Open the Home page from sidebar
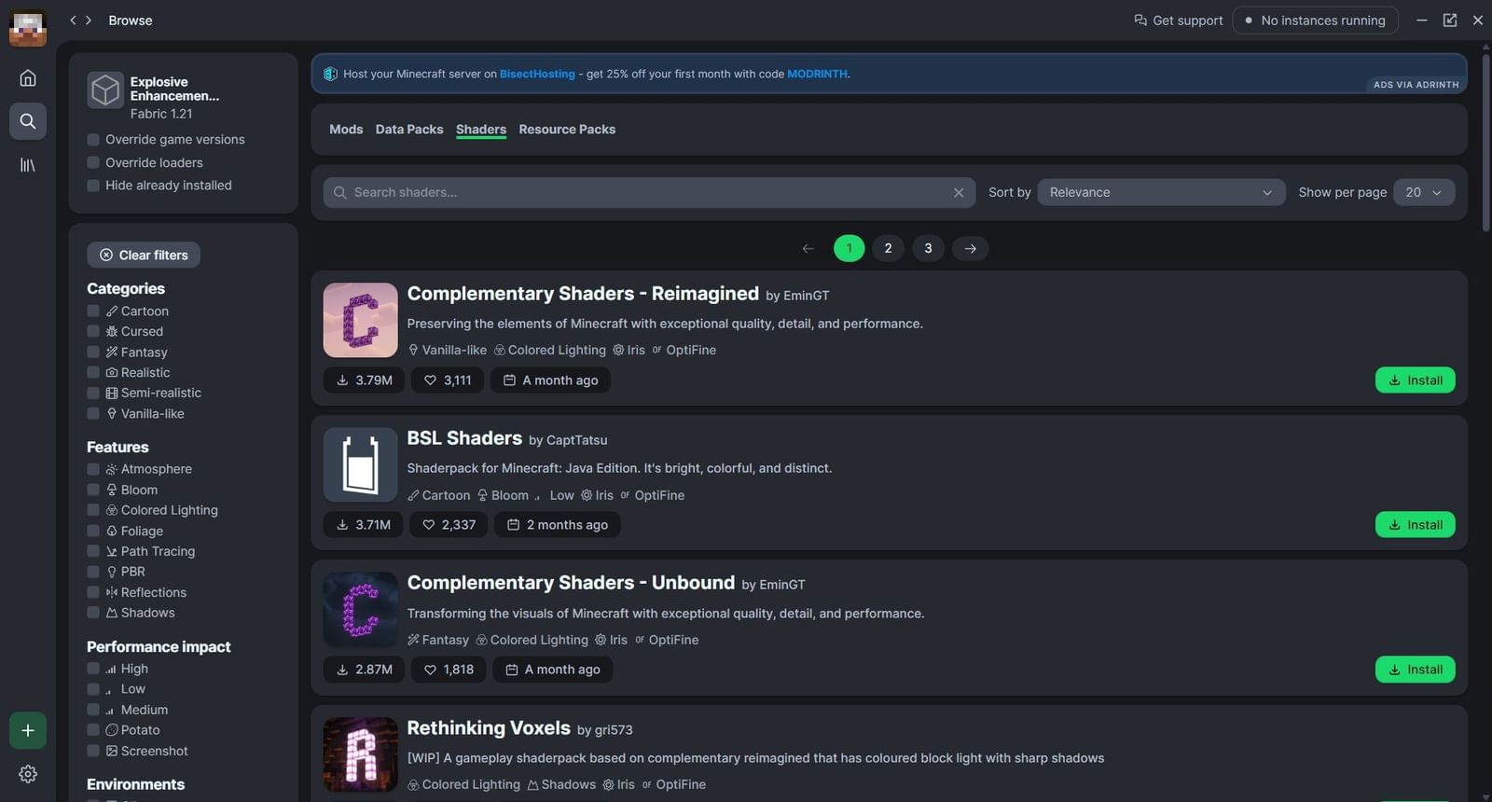The height and width of the screenshot is (802, 1492). (28, 78)
